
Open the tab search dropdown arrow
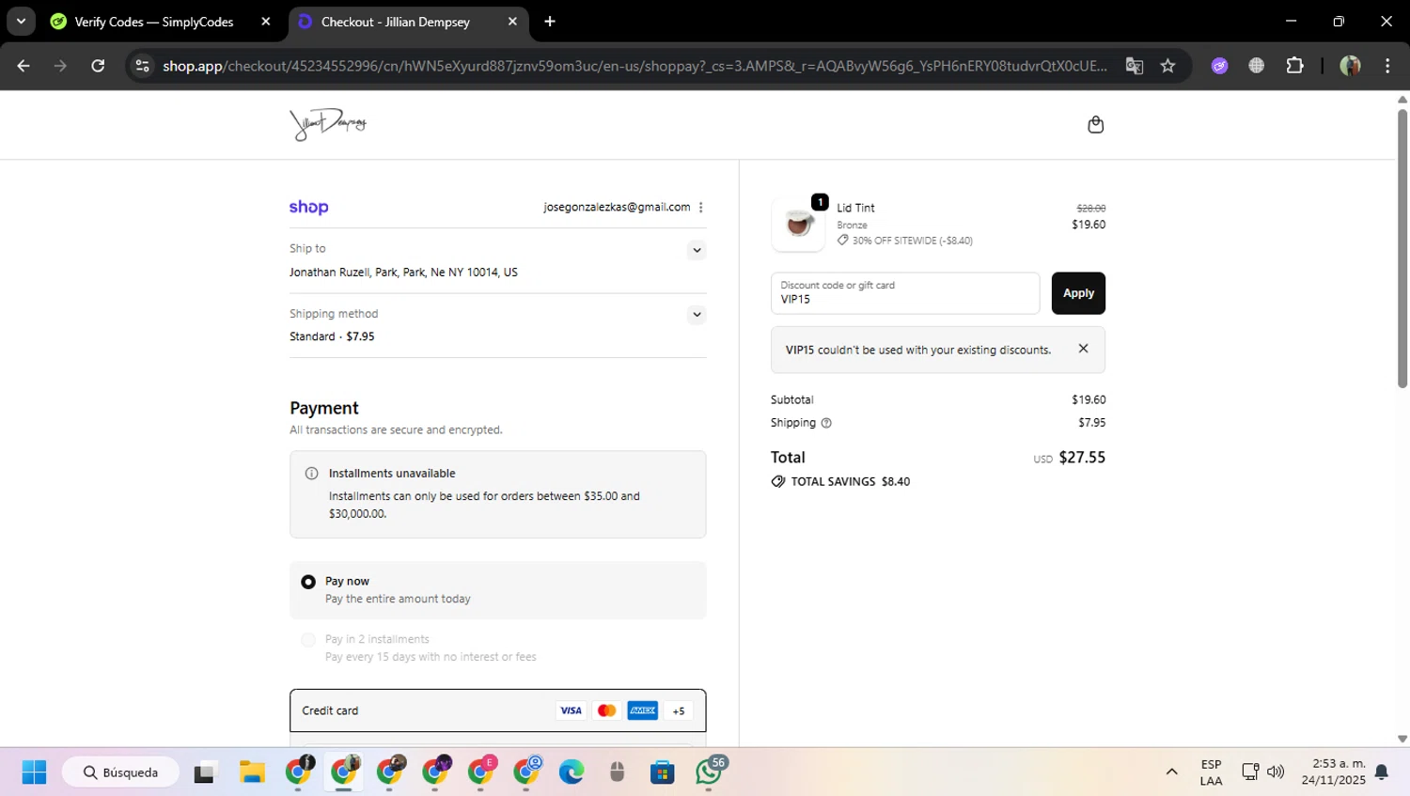click(21, 21)
